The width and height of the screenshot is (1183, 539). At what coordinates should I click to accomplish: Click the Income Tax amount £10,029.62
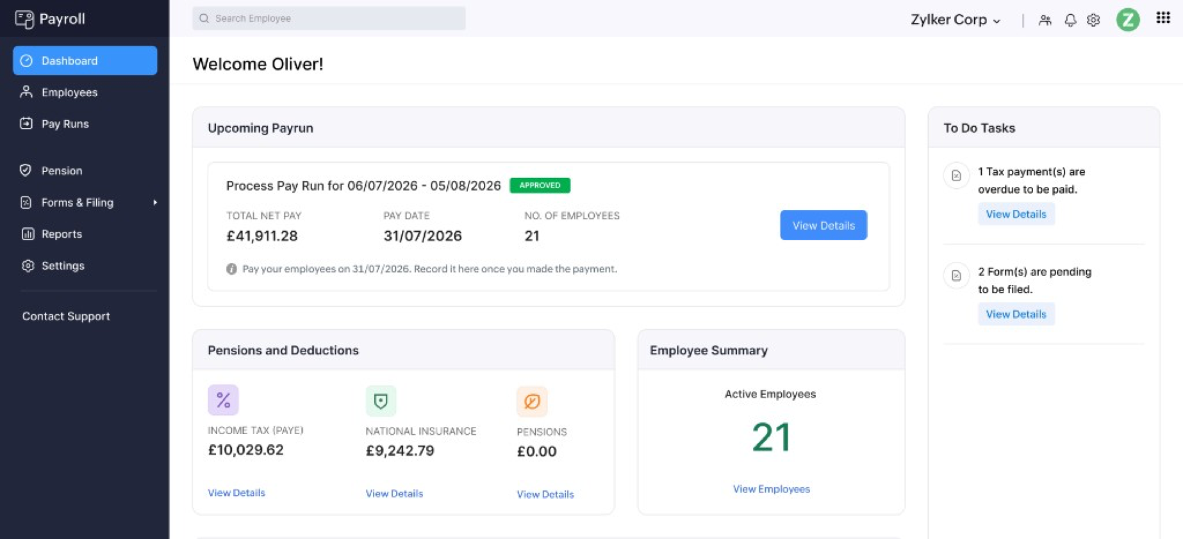(x=245, y=450)
